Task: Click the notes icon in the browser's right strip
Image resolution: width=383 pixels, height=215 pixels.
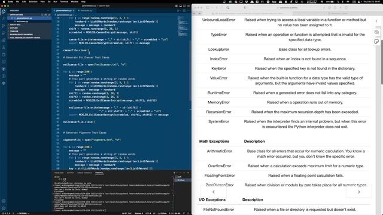Action: tap(376, 41)
